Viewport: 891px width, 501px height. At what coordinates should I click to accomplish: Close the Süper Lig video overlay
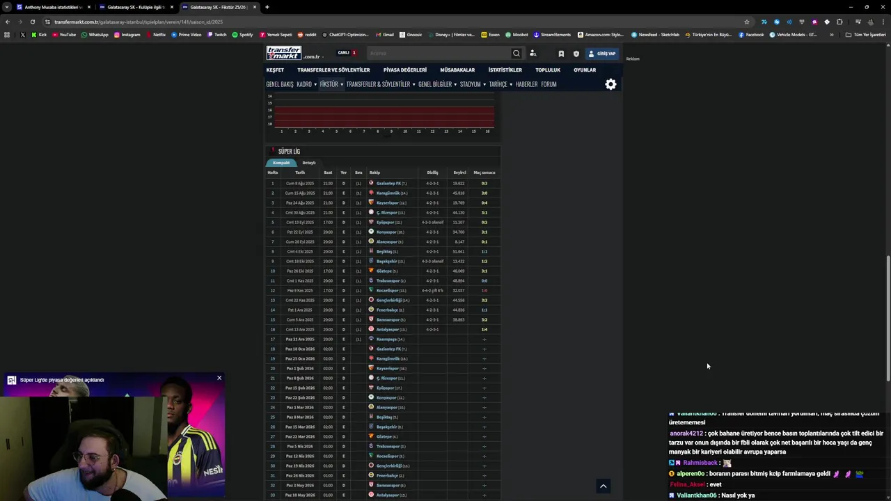point(219,378)
